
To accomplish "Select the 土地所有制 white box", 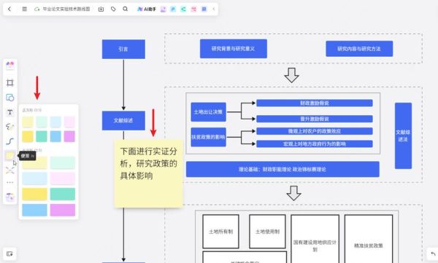I will tap(220, 232).
